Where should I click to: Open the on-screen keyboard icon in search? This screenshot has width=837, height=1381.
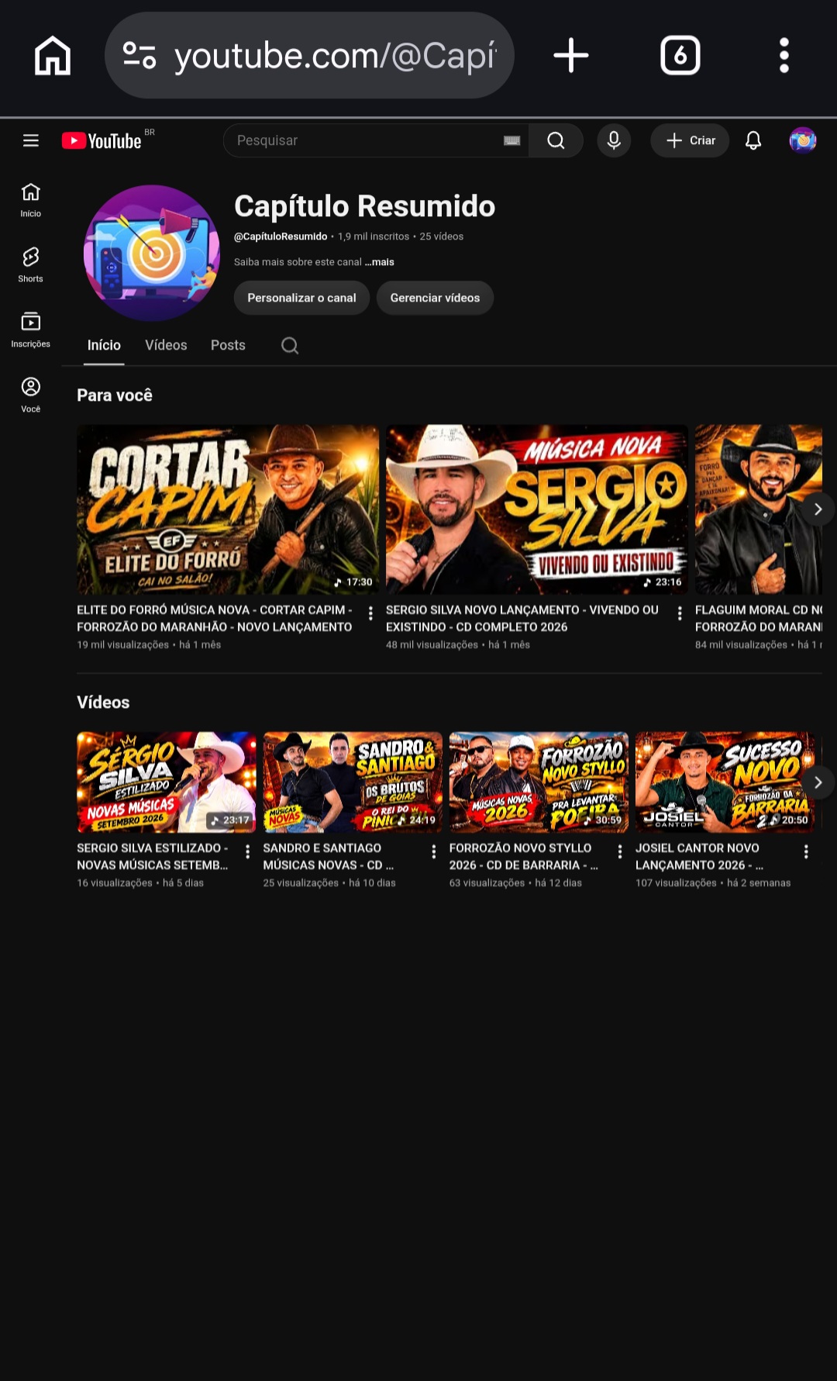click(x=511, y=140)
